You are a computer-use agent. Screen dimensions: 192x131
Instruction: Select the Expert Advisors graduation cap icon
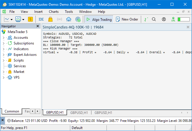[10, 55]
